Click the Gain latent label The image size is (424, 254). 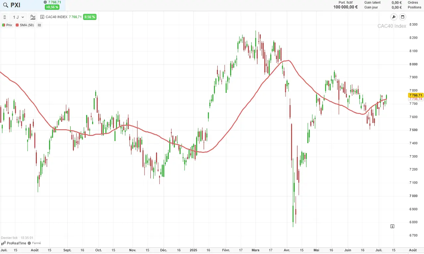pos(372,2)
